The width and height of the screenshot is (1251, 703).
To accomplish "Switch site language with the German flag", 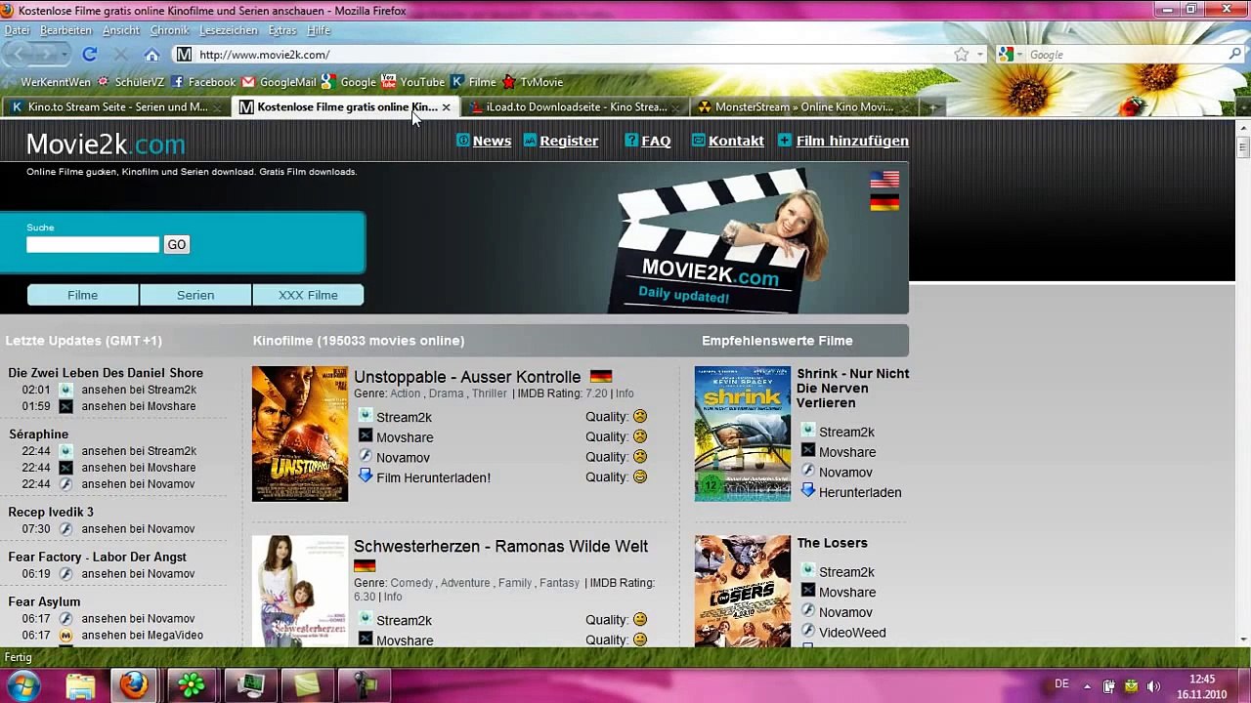I will [884, 202].
